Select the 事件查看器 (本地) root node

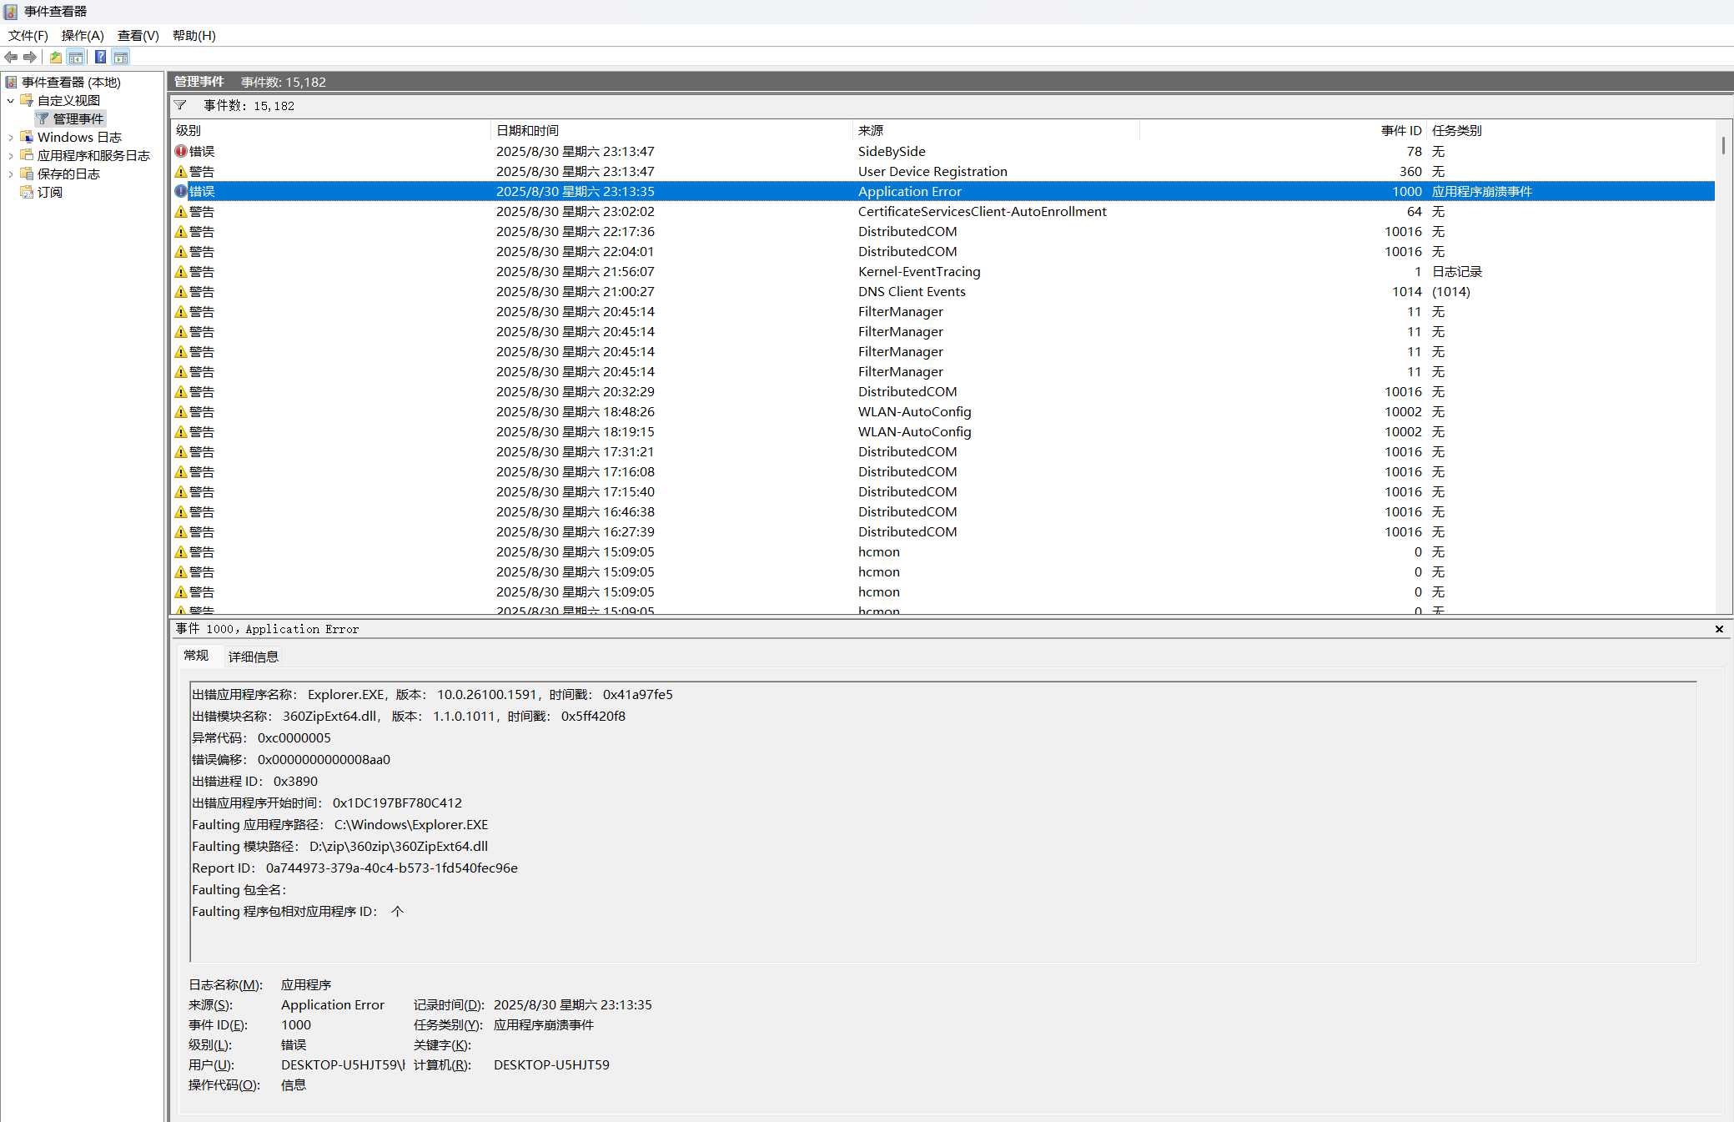(x=70, y=82)
